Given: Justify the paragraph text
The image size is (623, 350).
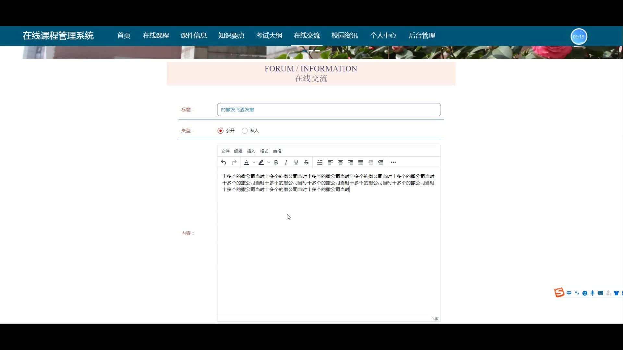Looking at the screenshot, I should pos(360,162).
